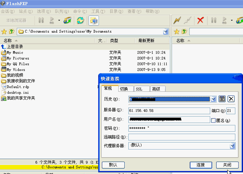The image size is (243, 174).
Task: Open the 帮助 menu
Action: coord(152,11)
